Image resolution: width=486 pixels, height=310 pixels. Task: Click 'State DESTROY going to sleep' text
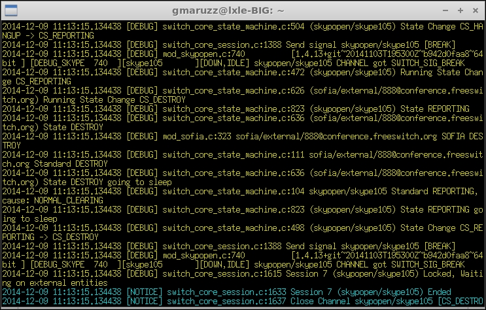tap(107, 182)
